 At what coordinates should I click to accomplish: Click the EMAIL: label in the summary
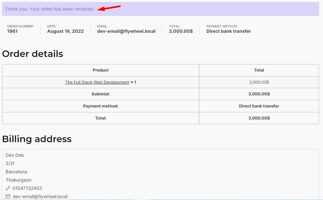[x=103, y=26]
